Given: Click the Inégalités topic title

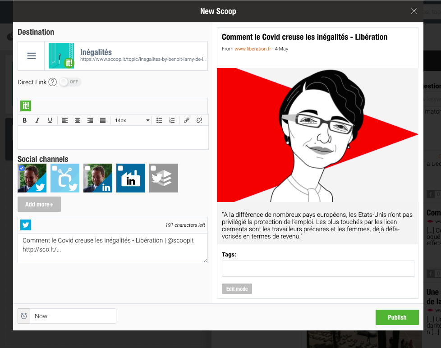Looking at the screenshot, I should coord(96,52).
